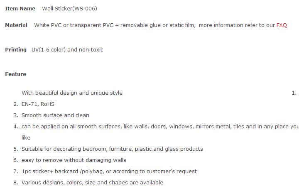Click "Suitable for decorating bedroom" list item
This screenshot has width=299, height=196.
click(x=112, y=149)
